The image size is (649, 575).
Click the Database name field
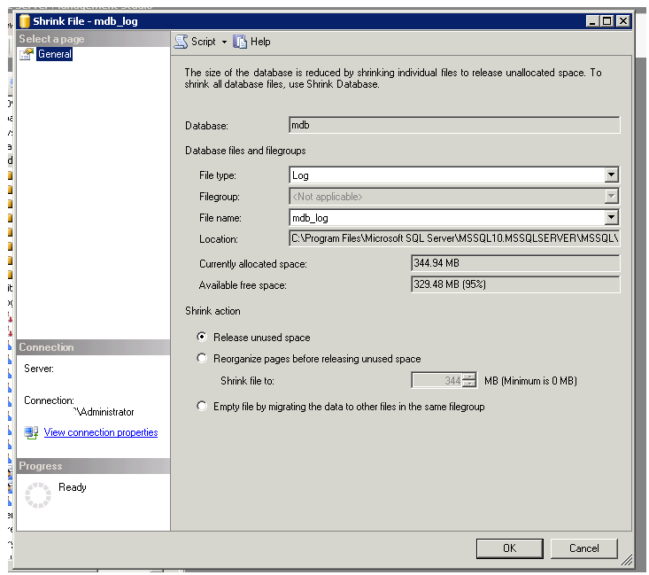[454, 126]
